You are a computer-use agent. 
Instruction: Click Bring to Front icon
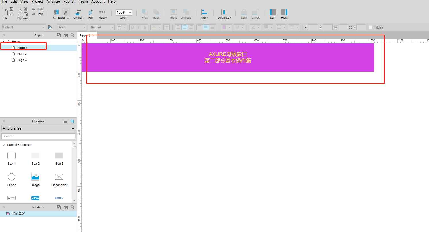click(x=145, y=12)
